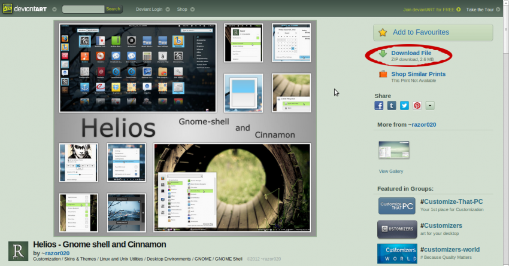Share on Facebook

[379, 106]
